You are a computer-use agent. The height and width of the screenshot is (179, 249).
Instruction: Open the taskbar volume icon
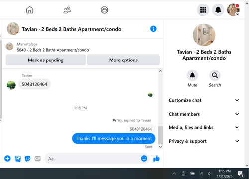[210, 174]
